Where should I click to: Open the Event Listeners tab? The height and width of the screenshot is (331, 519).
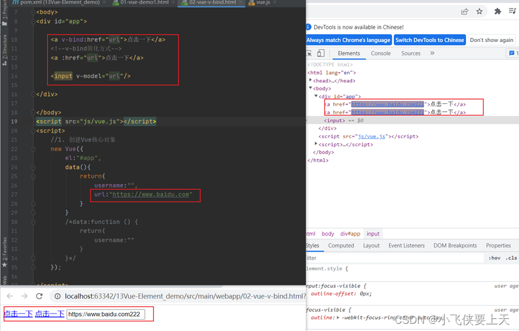(407, 246)
